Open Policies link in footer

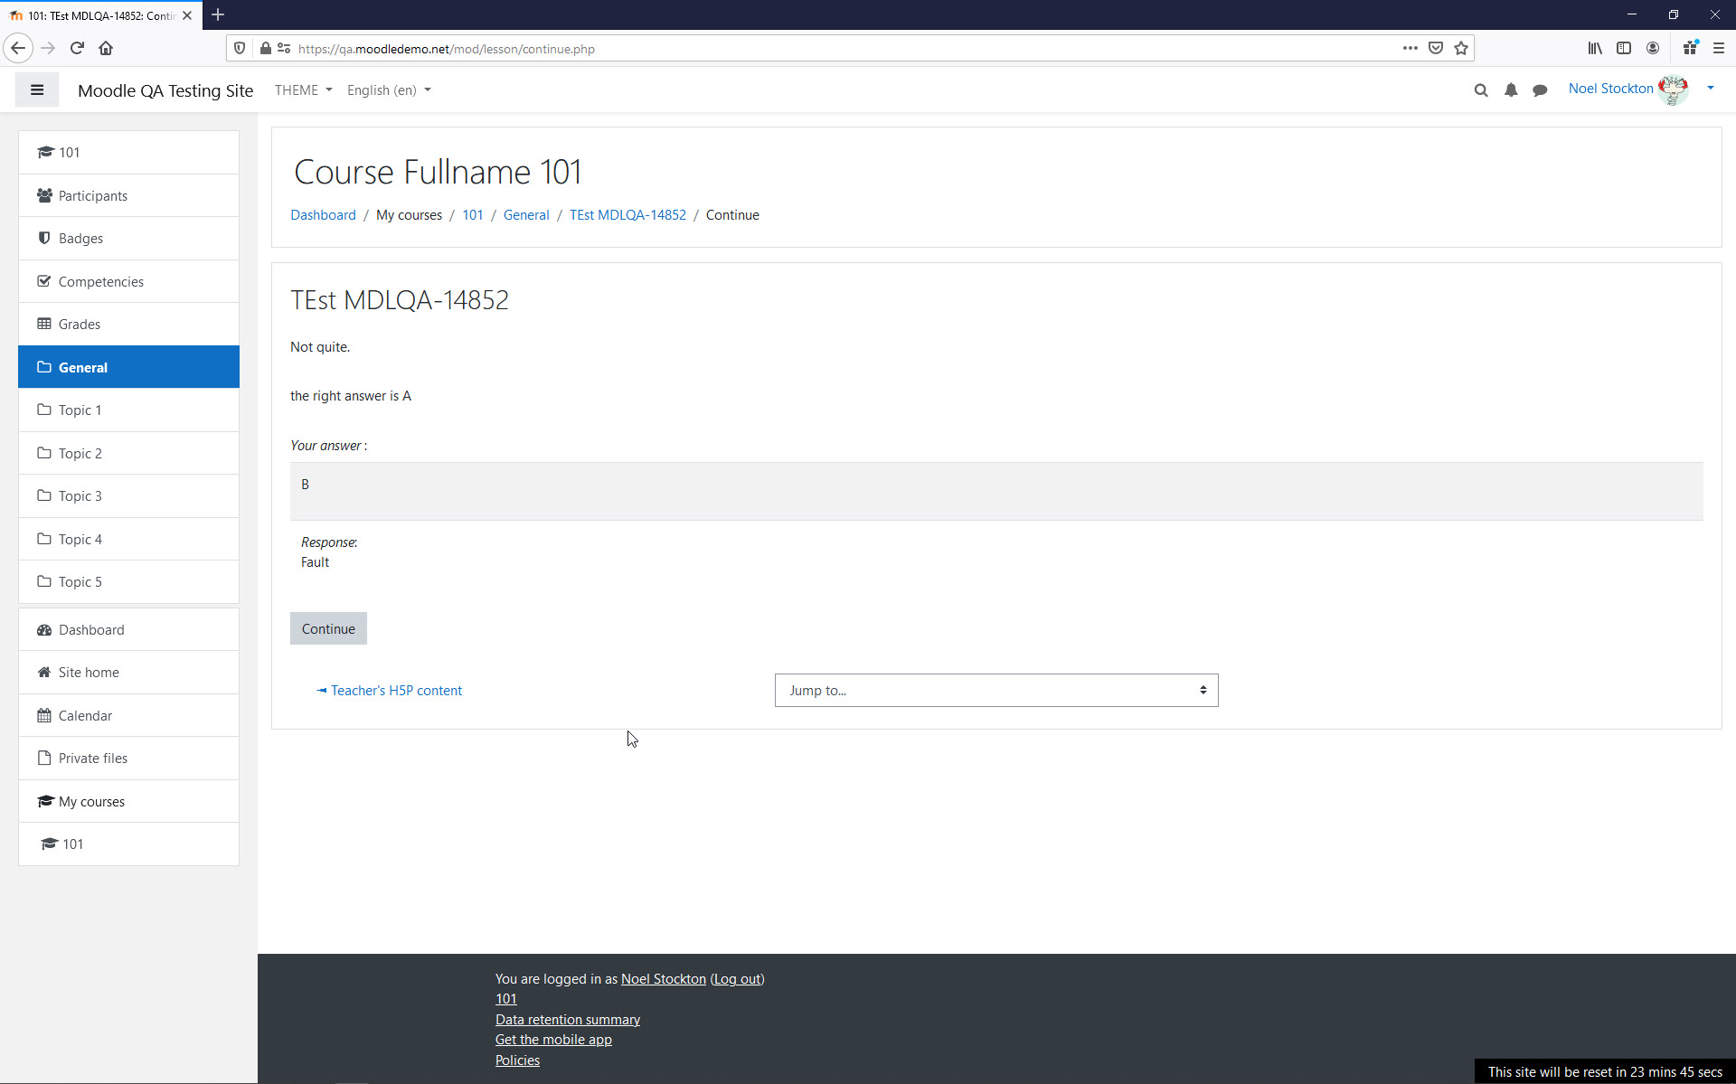click(x=517, y=1060)
